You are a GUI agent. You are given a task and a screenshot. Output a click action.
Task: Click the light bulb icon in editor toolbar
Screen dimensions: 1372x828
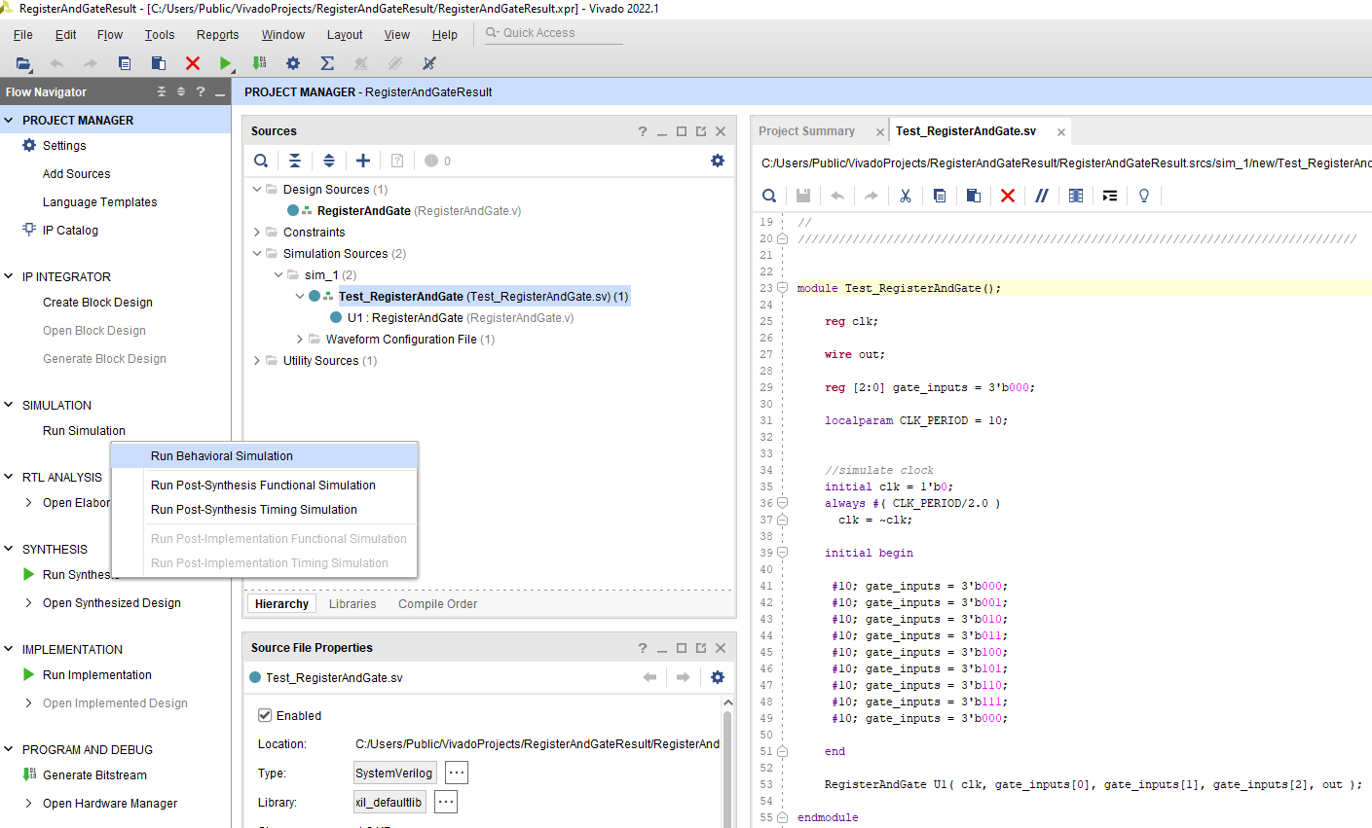tap(1144, 196)
